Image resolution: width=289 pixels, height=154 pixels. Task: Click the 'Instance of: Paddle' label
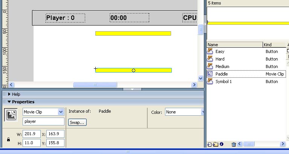click(x=90, y=111)
